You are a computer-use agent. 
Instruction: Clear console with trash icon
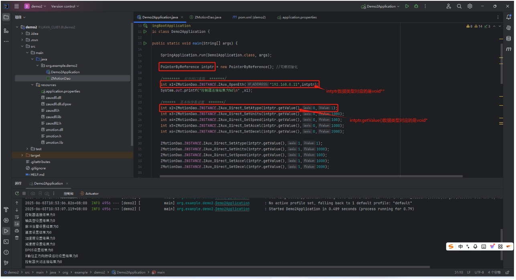point(17,238)
